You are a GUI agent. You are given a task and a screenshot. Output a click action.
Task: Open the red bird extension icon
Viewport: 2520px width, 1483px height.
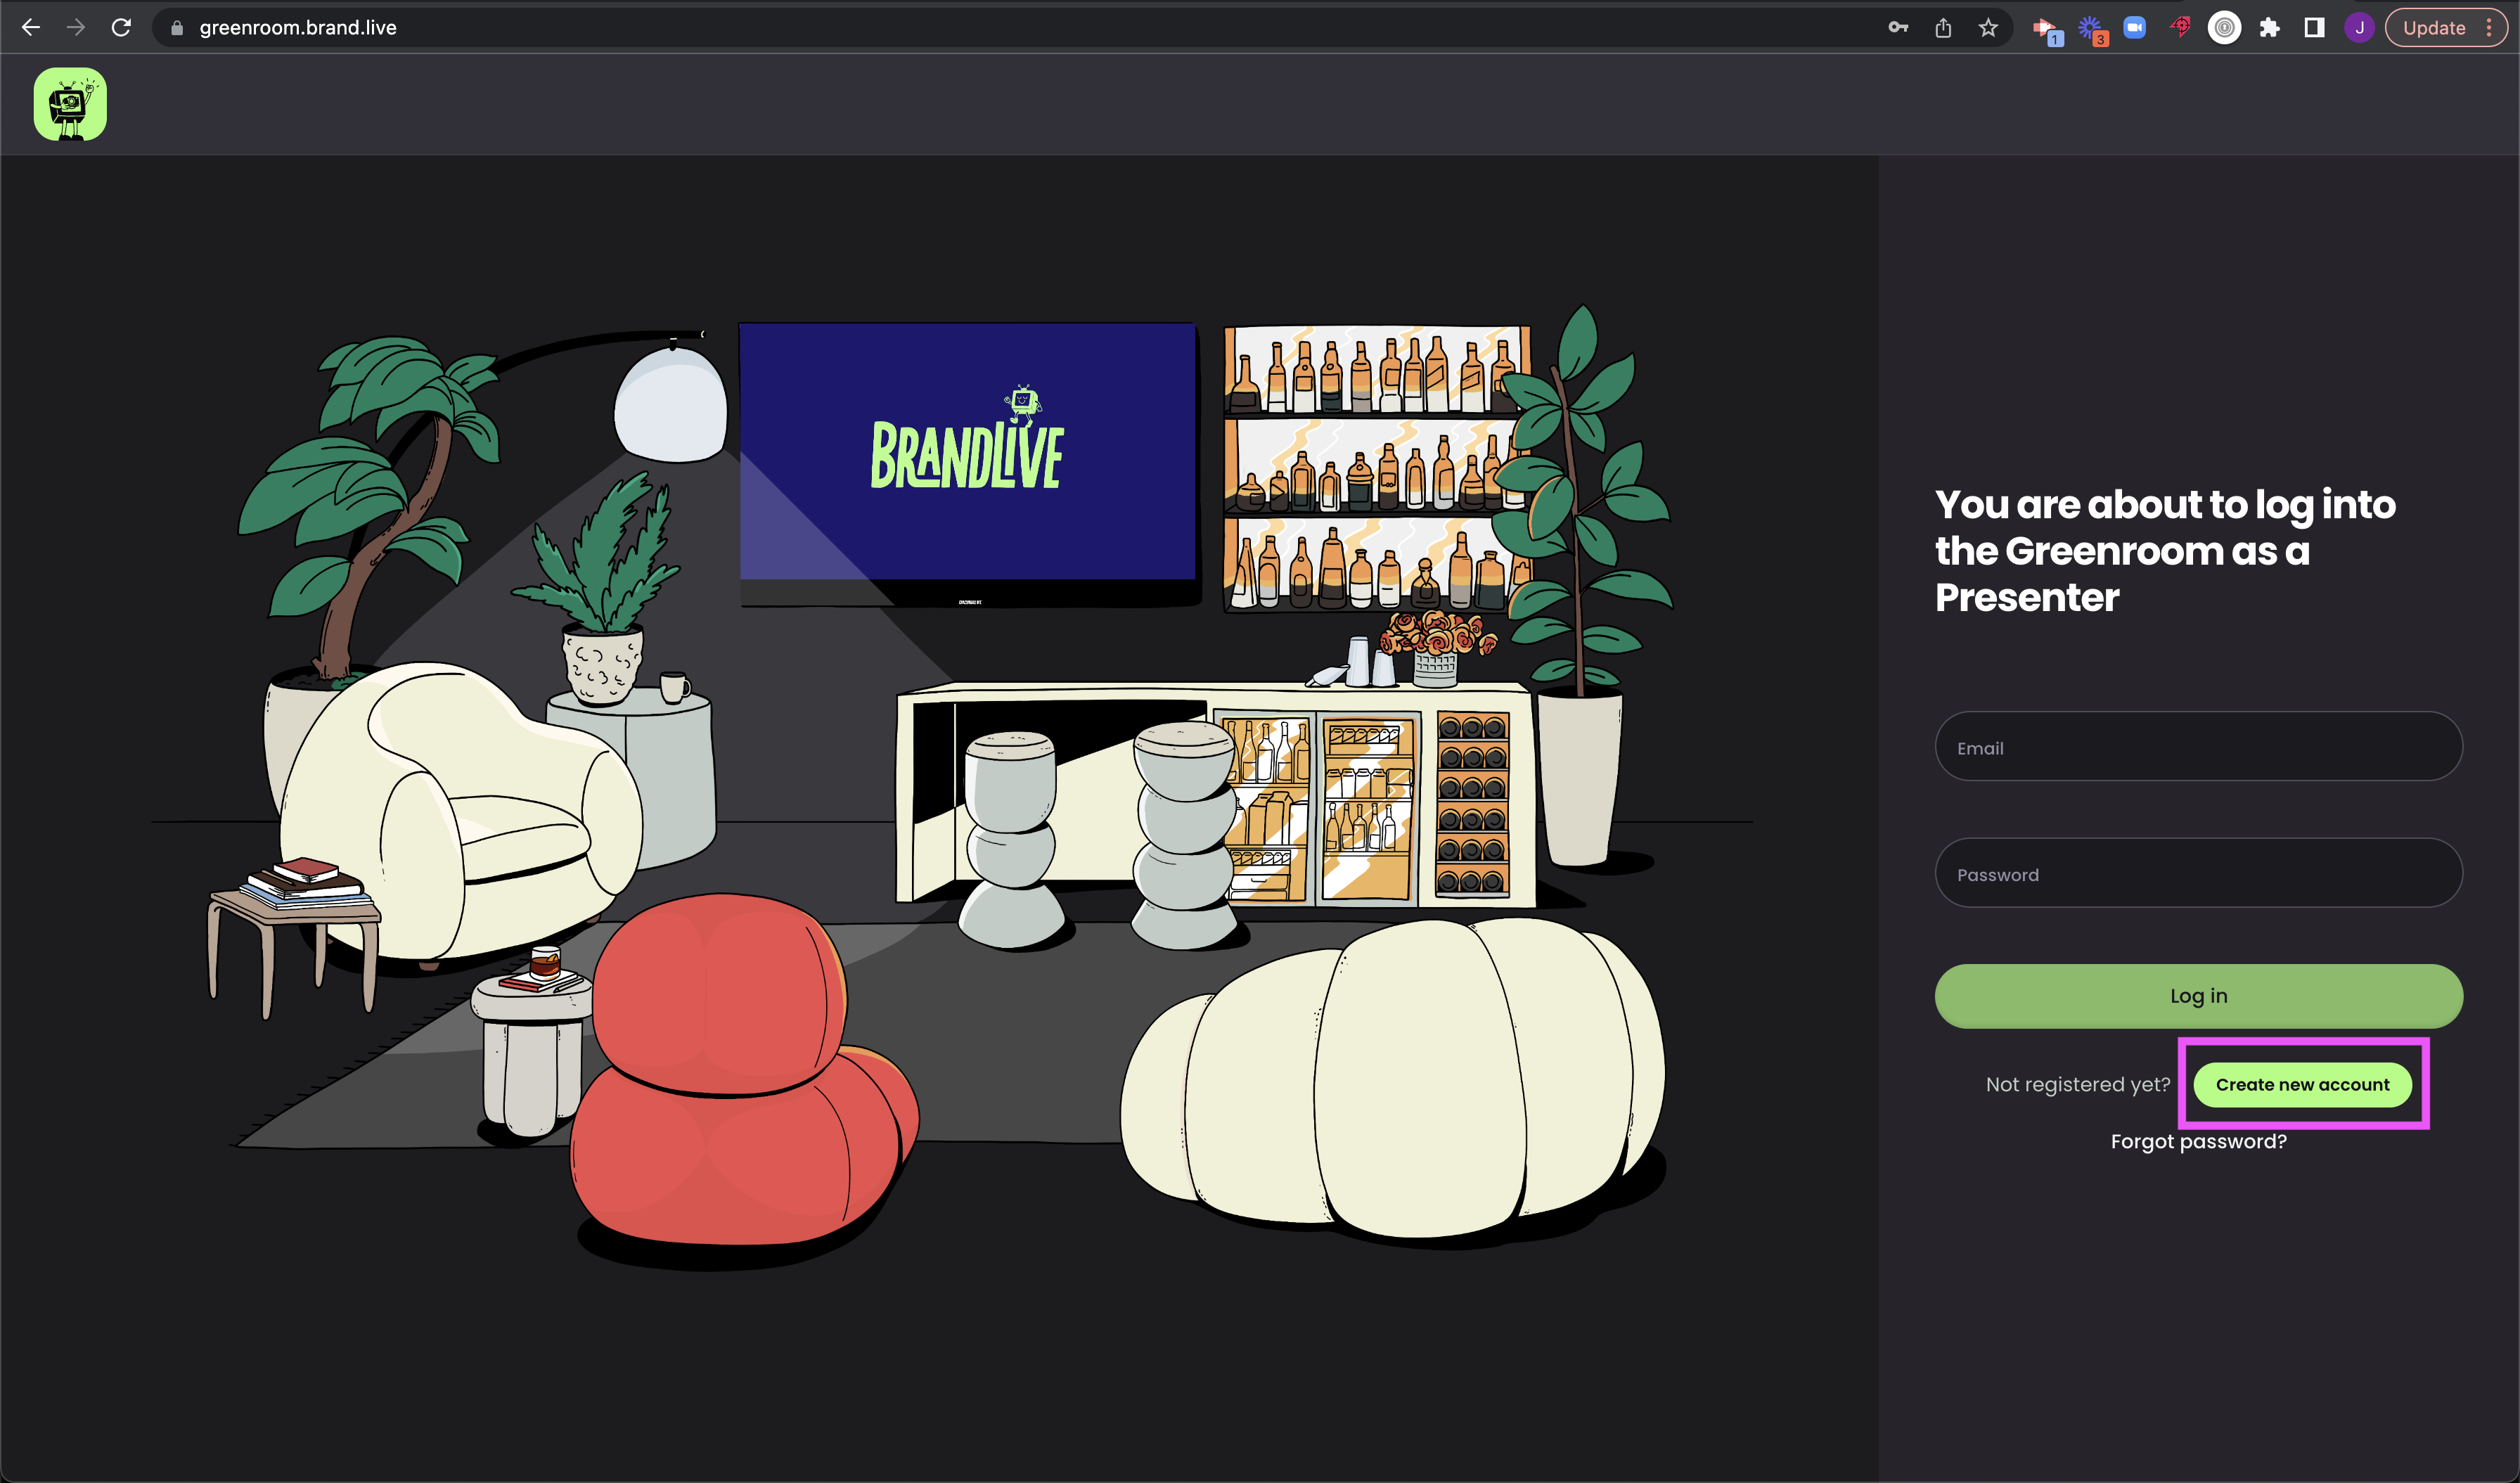(2180, 27)
